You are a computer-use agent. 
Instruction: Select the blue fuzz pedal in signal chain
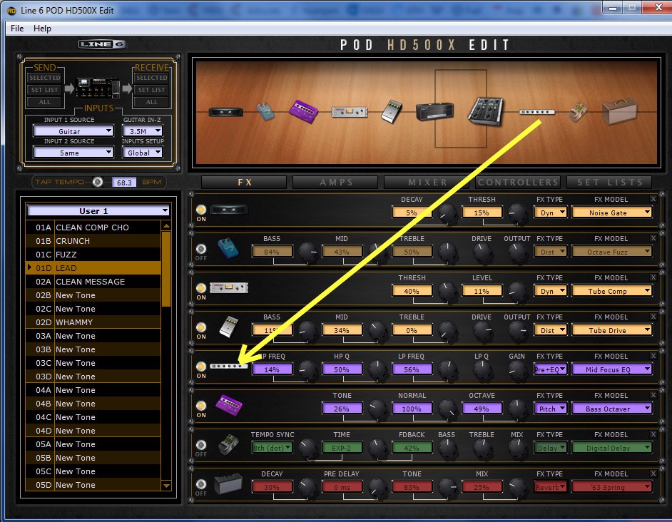tap(265, 111)
